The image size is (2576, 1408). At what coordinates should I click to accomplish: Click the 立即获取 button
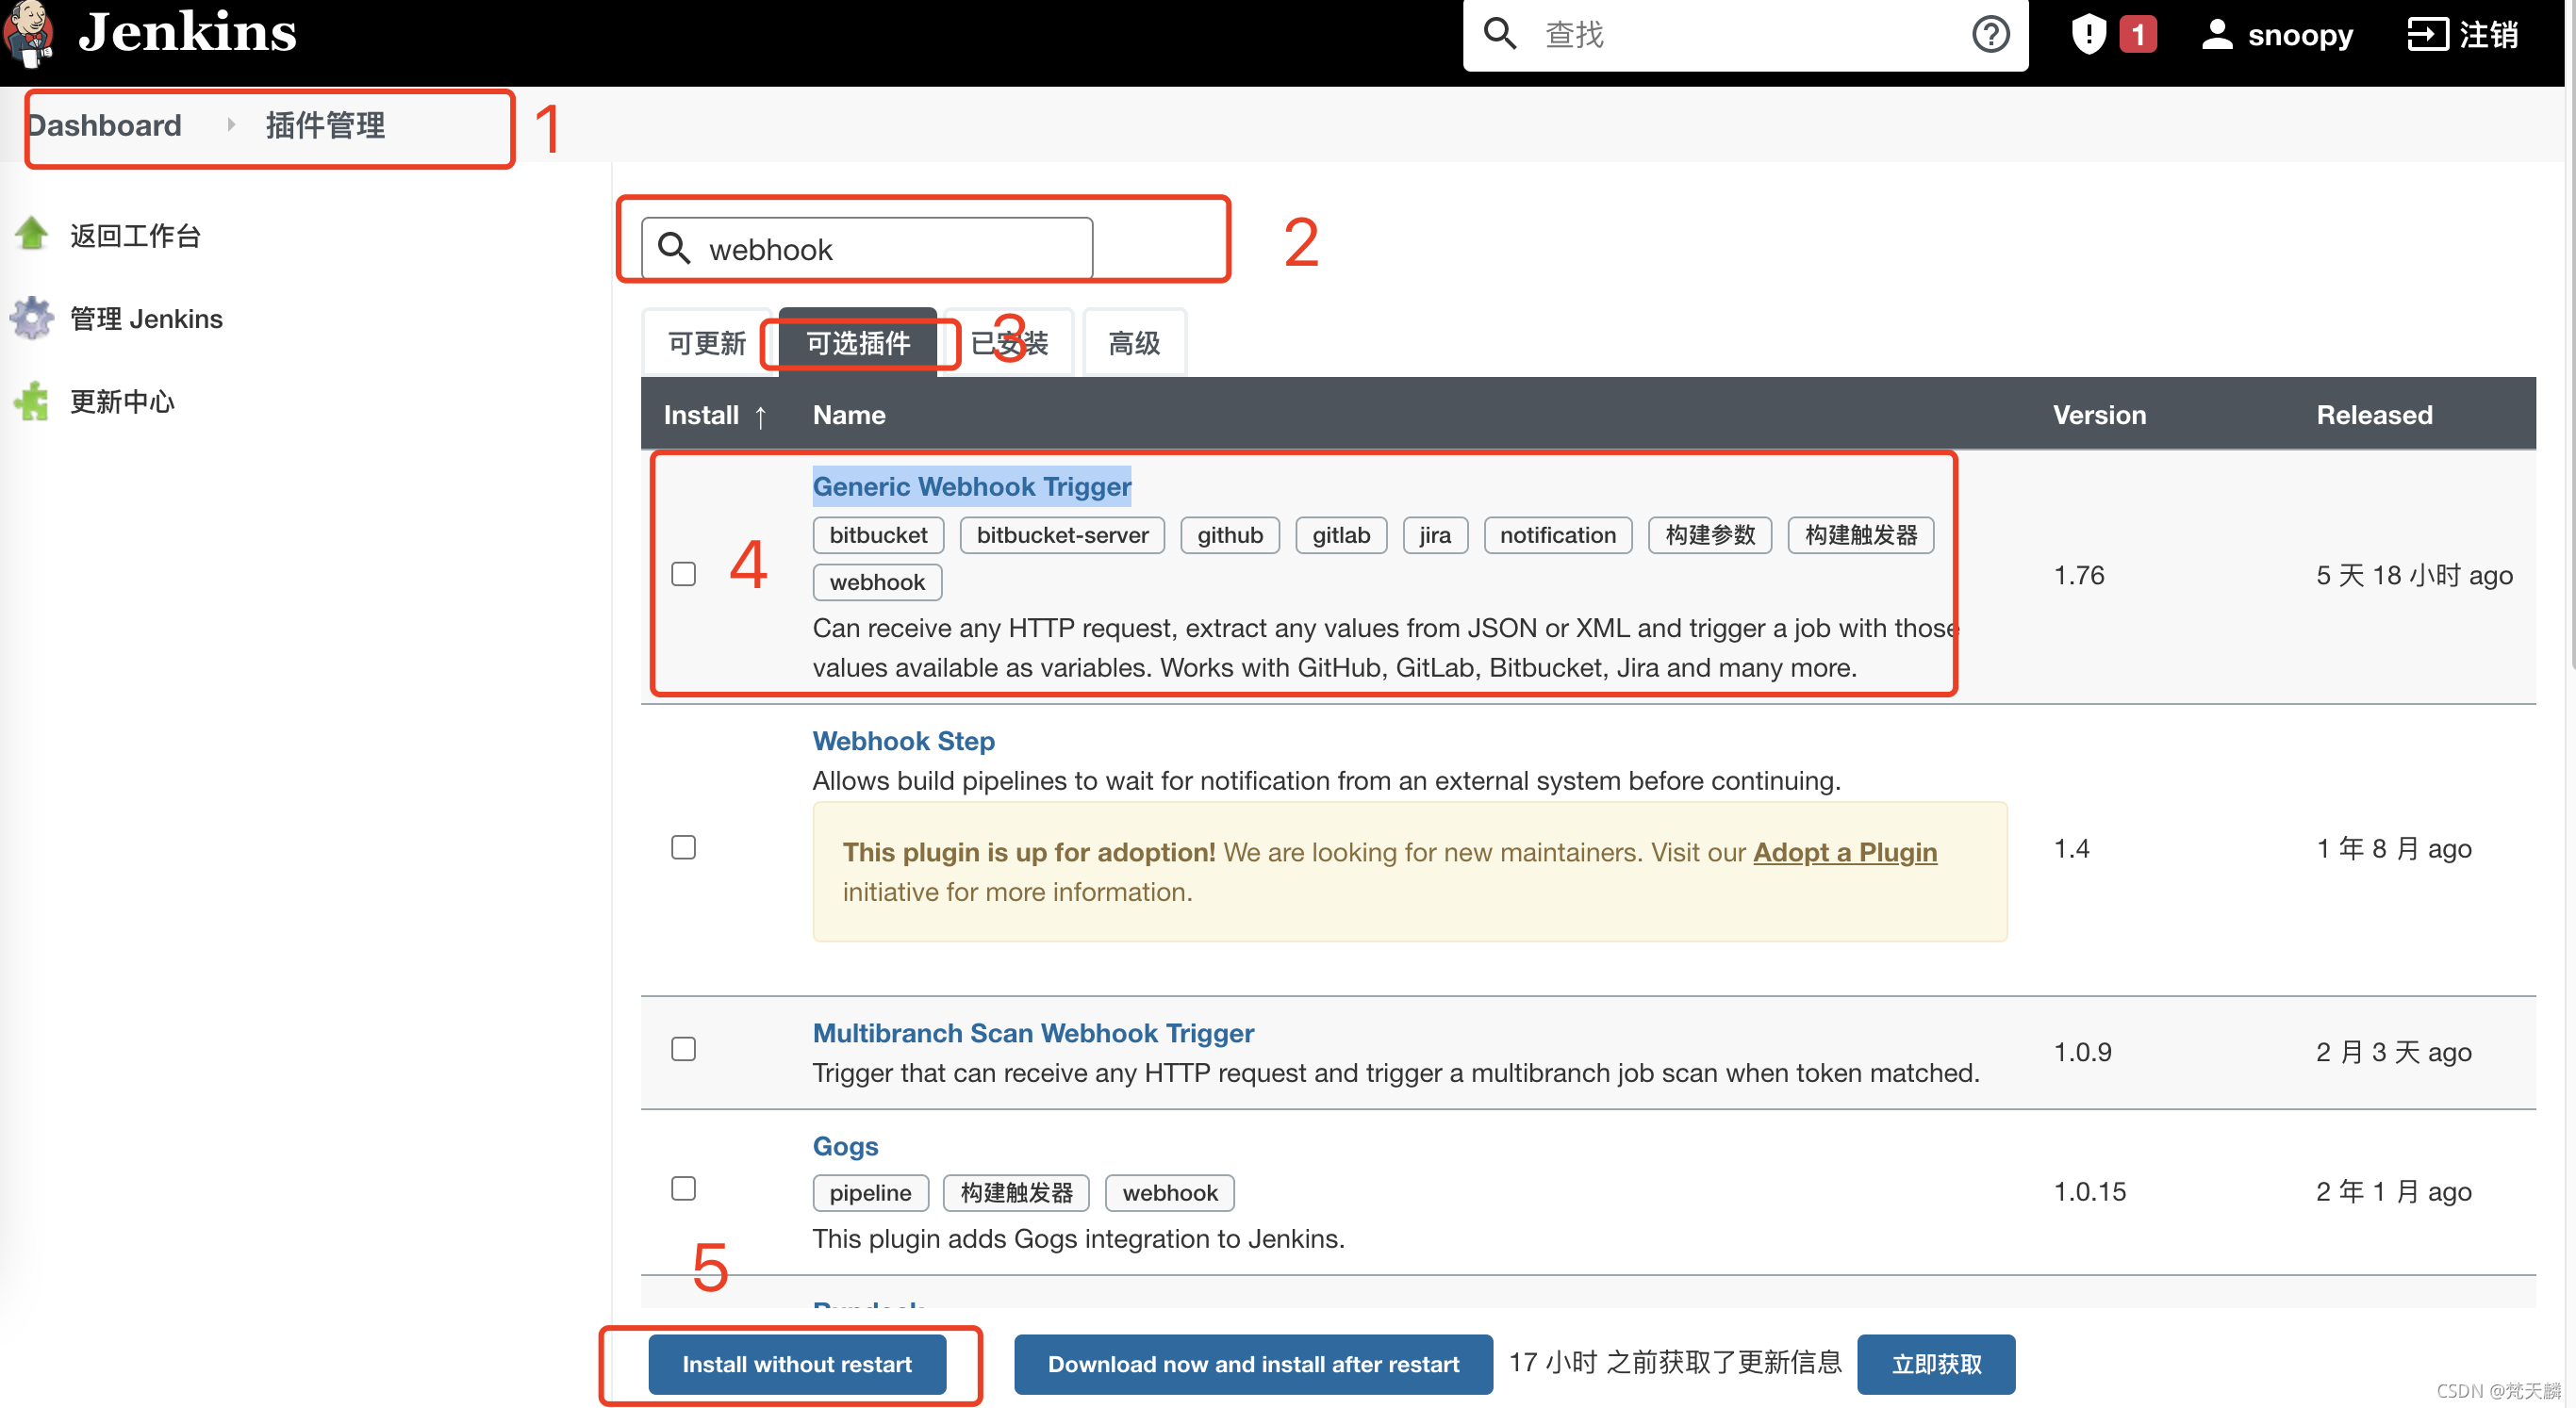pos(1936,1364)
